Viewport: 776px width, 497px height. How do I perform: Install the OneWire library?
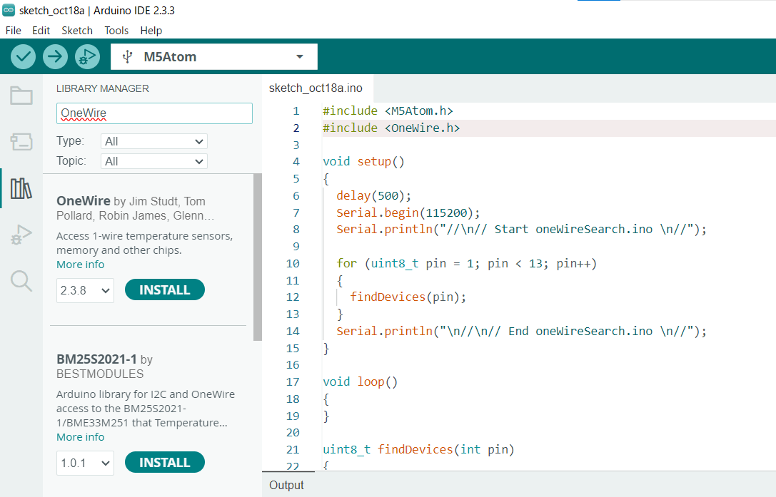tap(165, 290)
